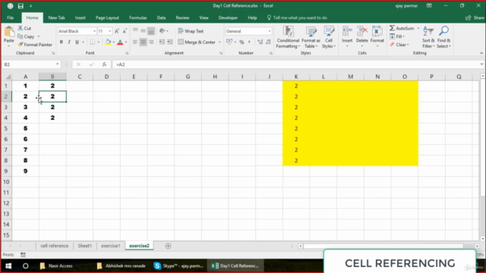Screen dimensions: 486x273
Task: Expand the Font dialog launcher
Action: pos(127,53)
